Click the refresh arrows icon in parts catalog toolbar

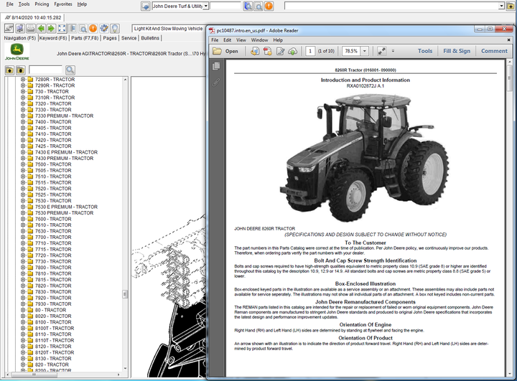9,29
